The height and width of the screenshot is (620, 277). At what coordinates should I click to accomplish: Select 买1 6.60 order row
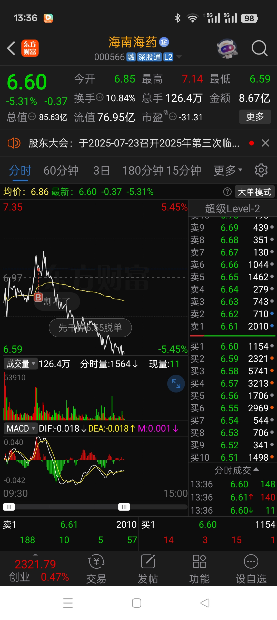coord(232,346)
